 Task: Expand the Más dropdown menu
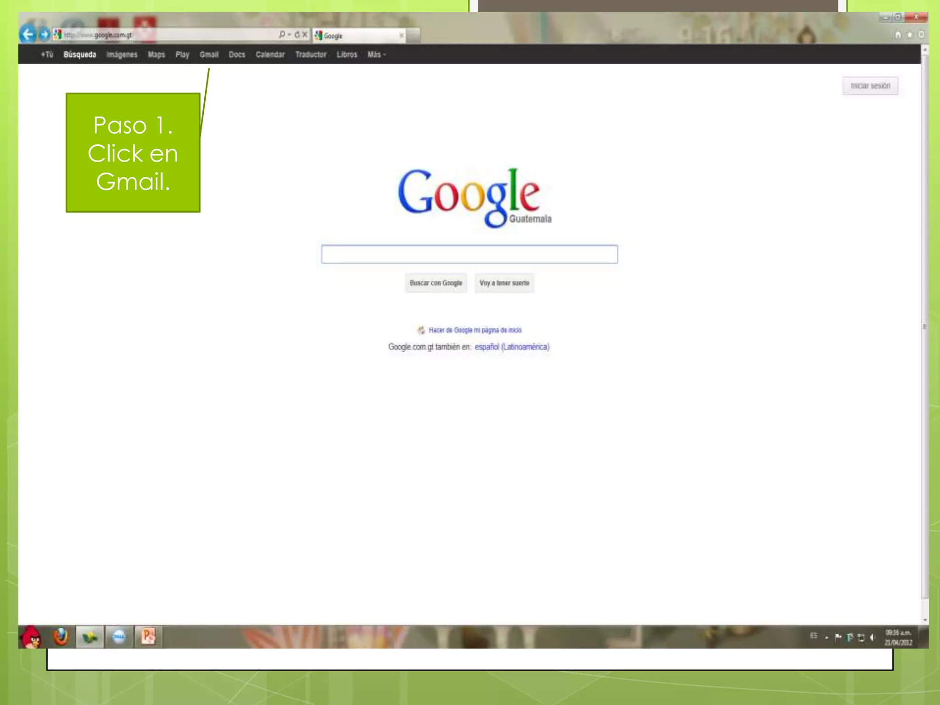click(x=376, y=55)
